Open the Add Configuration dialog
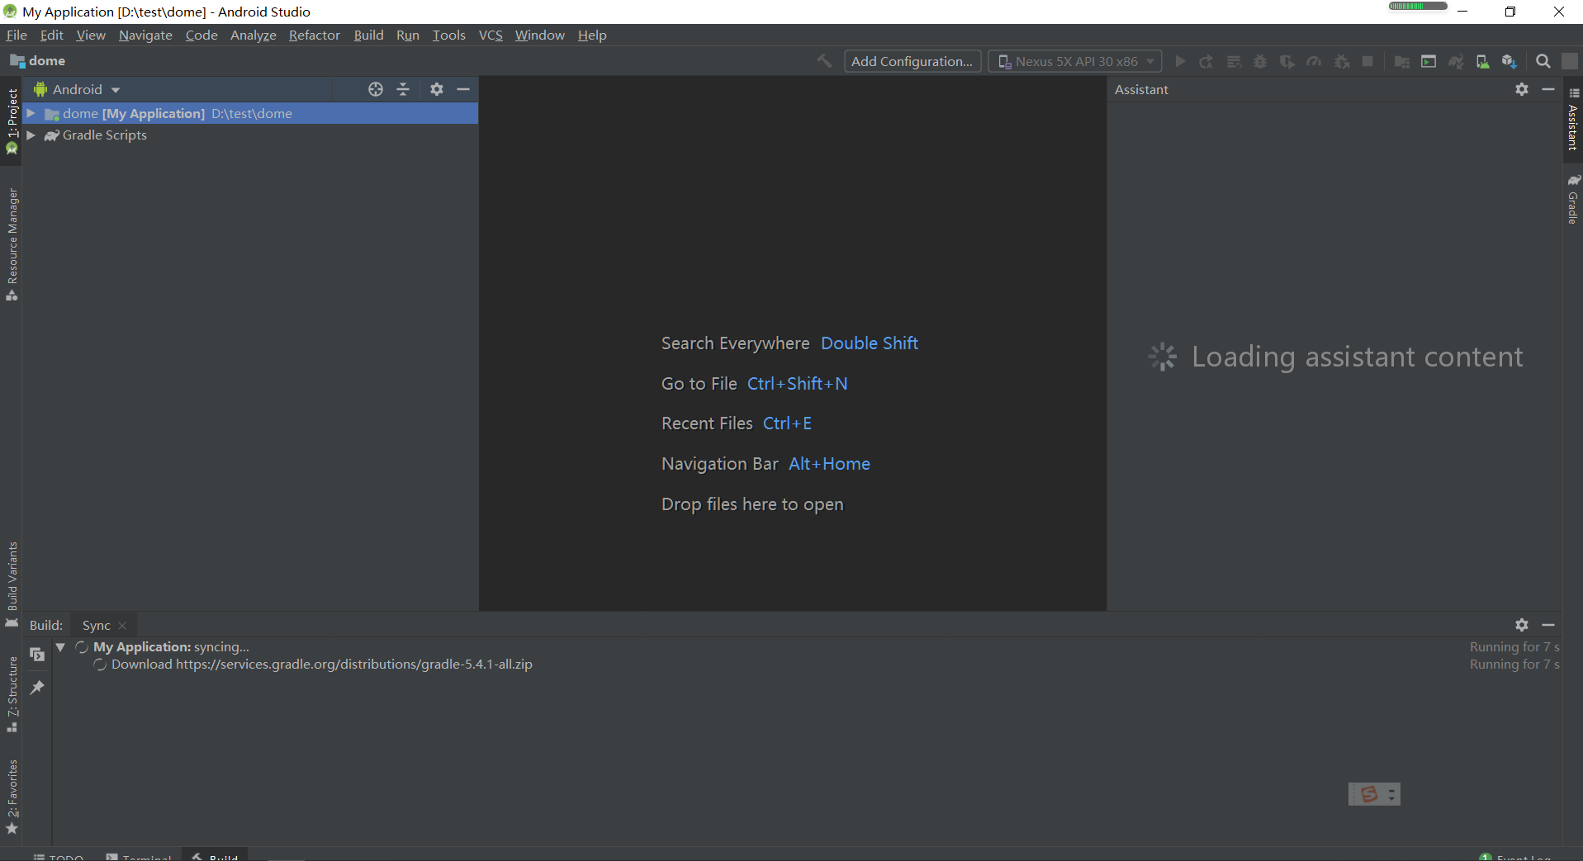 [912, 61]
